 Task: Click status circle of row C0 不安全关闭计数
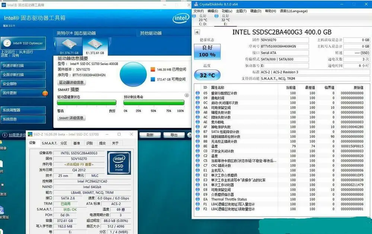[198, 151]
